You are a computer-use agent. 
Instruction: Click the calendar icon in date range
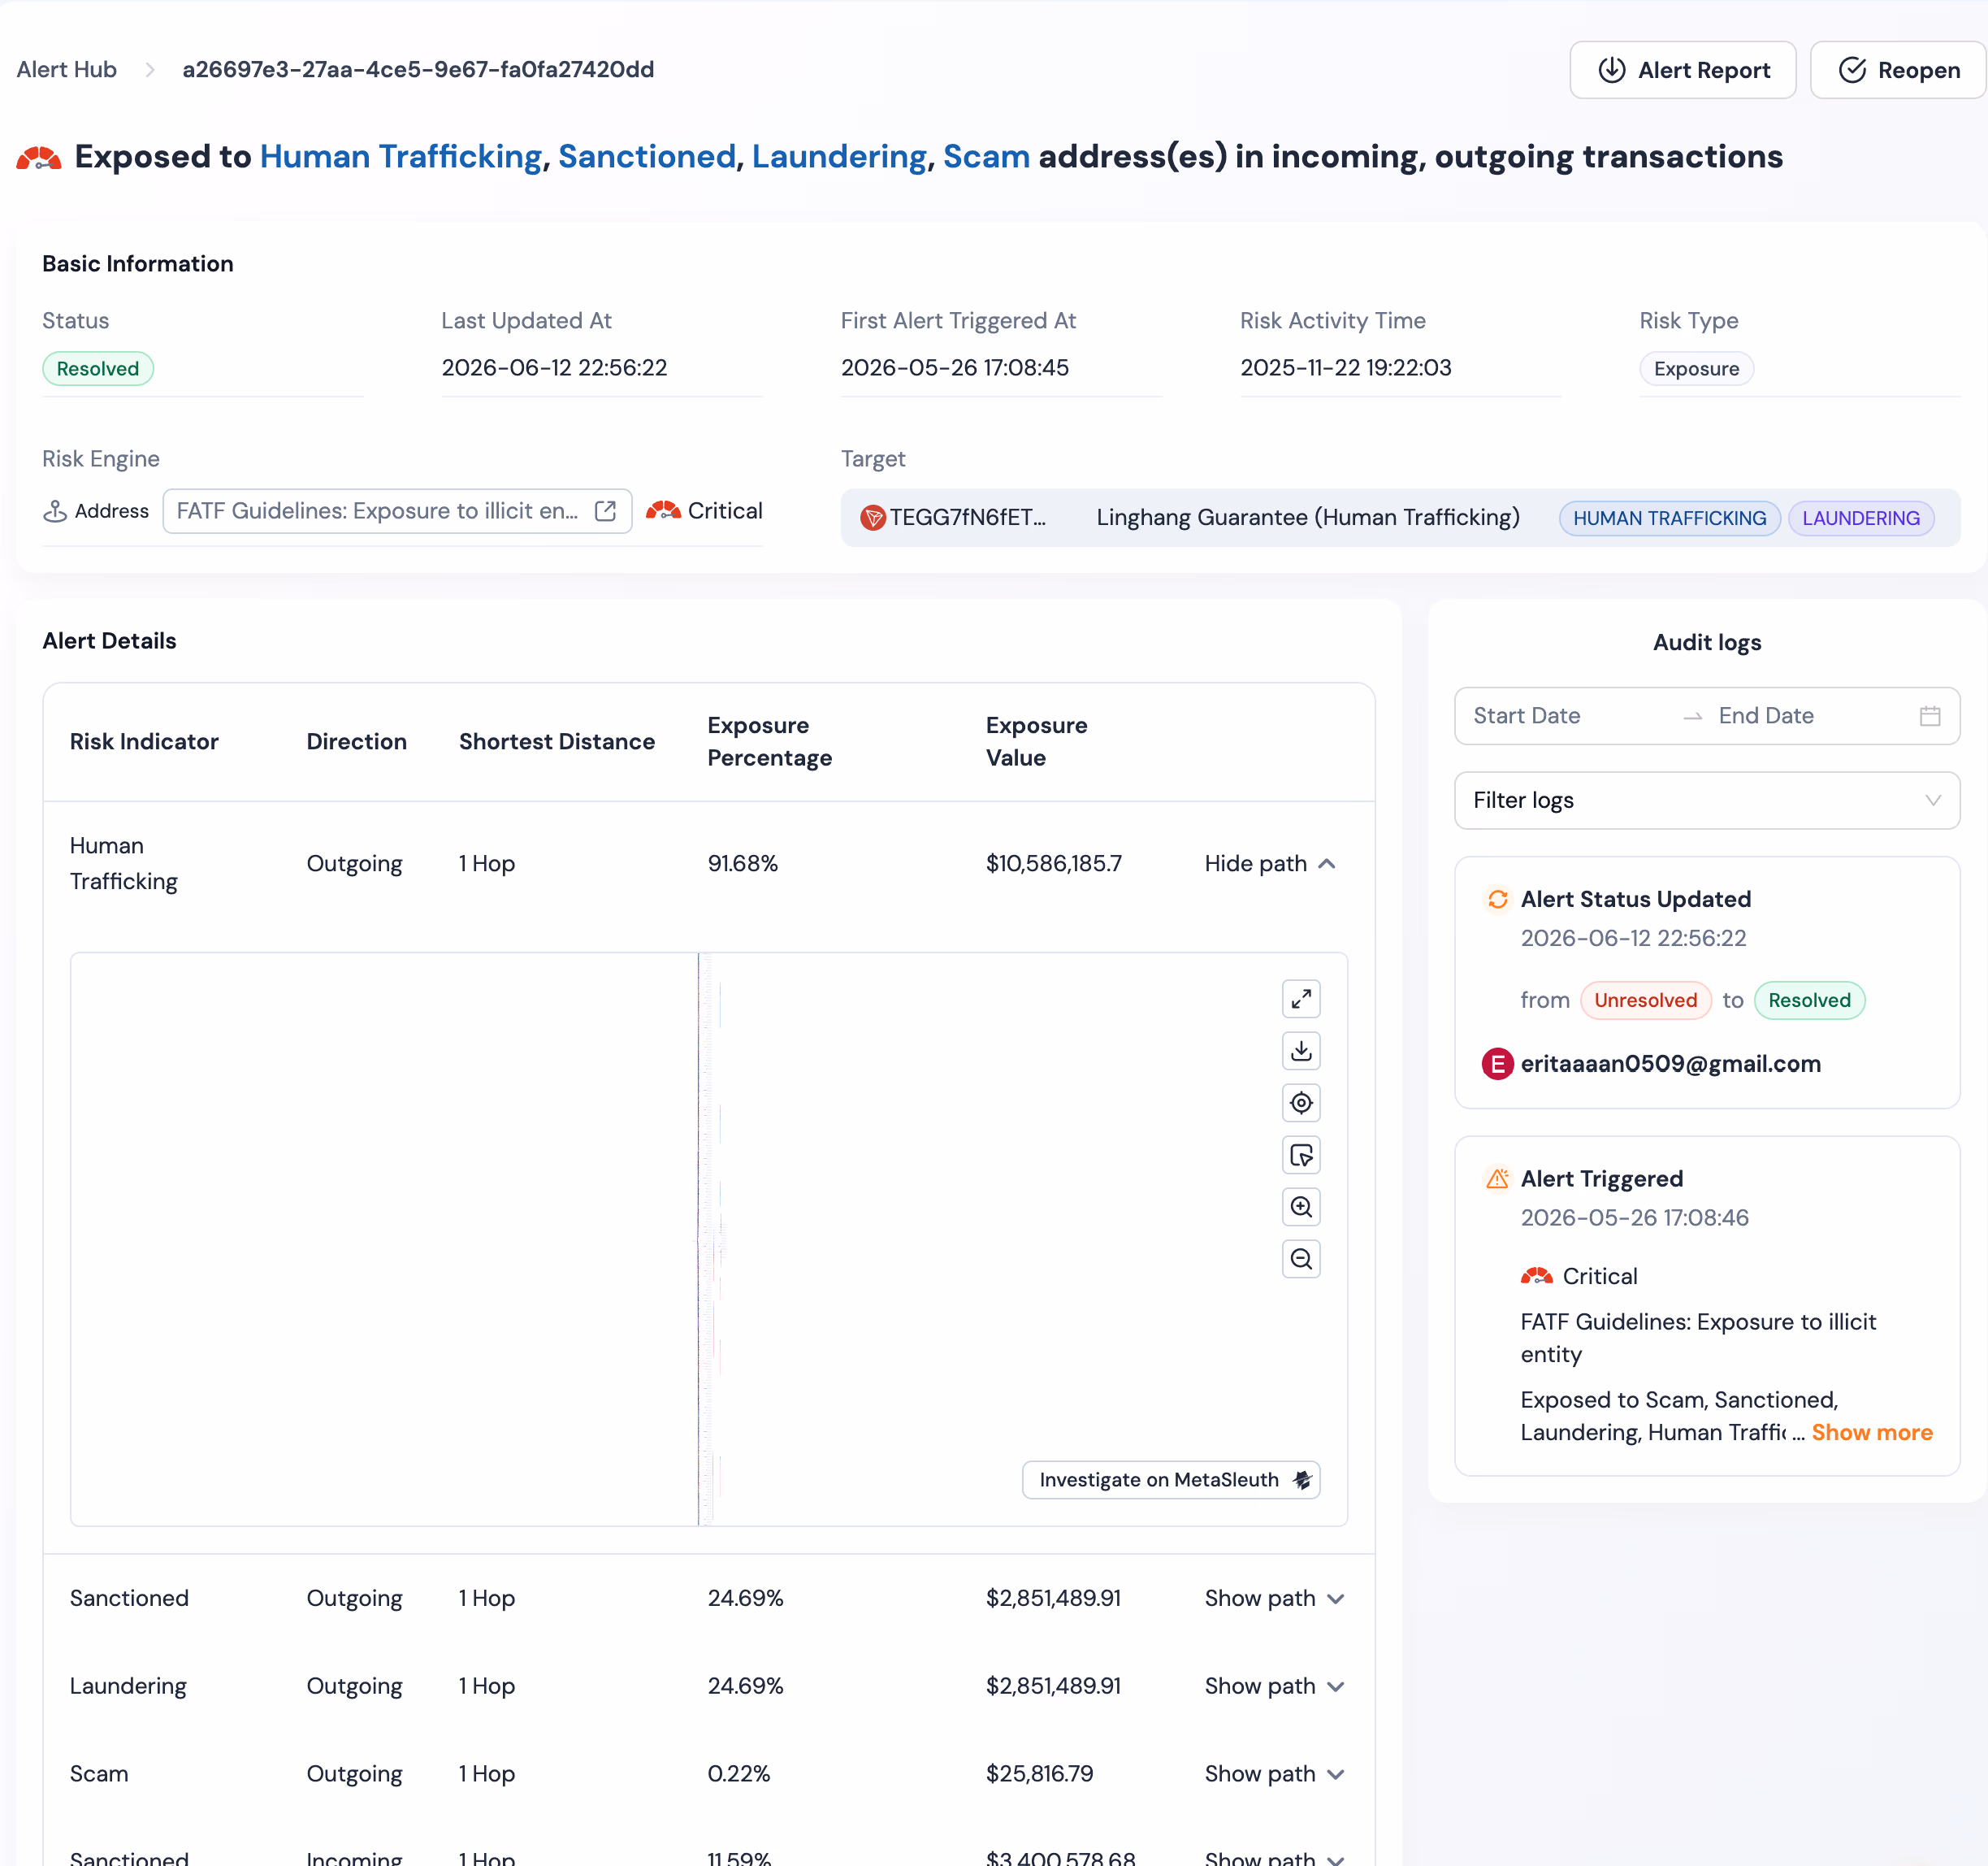coord(1930,715)
